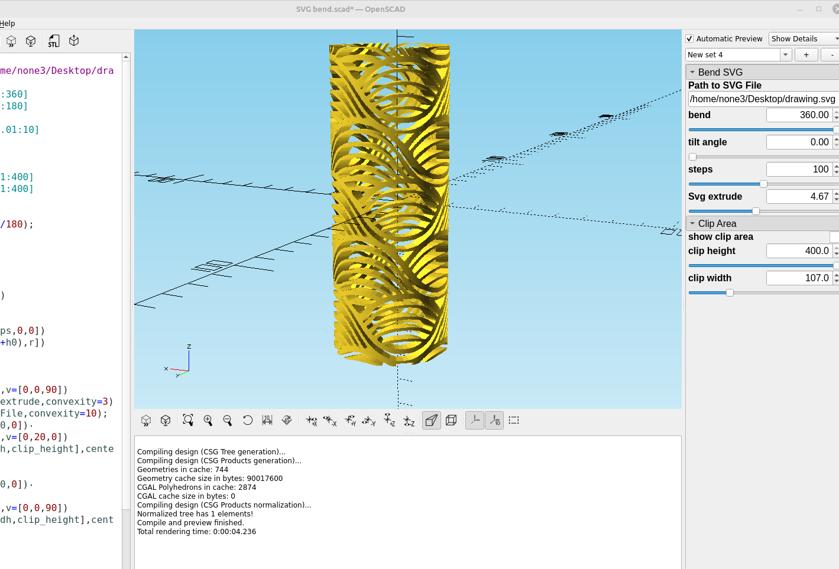The image size is (839, 569).
Task: Collapse the Bend SVG section
Action: [x=692, y=71]
